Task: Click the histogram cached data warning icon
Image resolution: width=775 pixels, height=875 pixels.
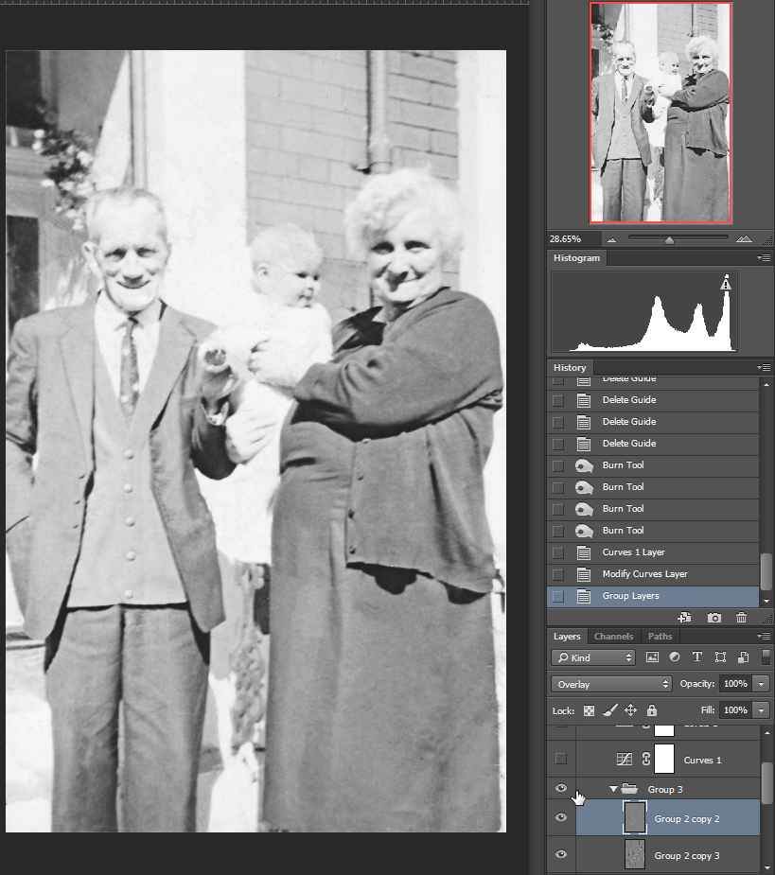Action: [726, 284]
